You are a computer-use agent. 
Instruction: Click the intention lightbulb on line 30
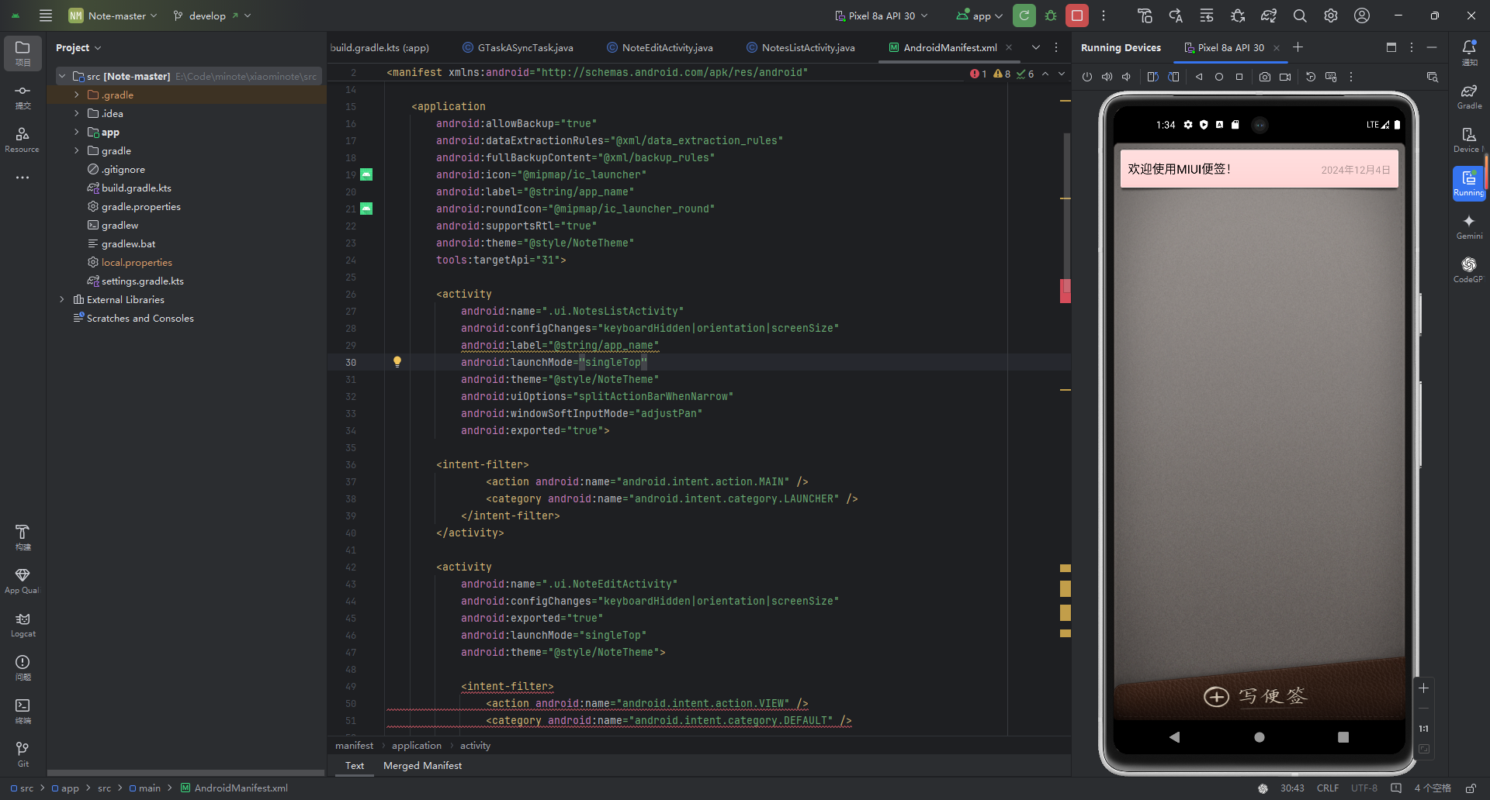pos(397,362)
